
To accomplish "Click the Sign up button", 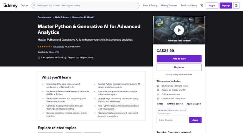I will pos(226,6).
